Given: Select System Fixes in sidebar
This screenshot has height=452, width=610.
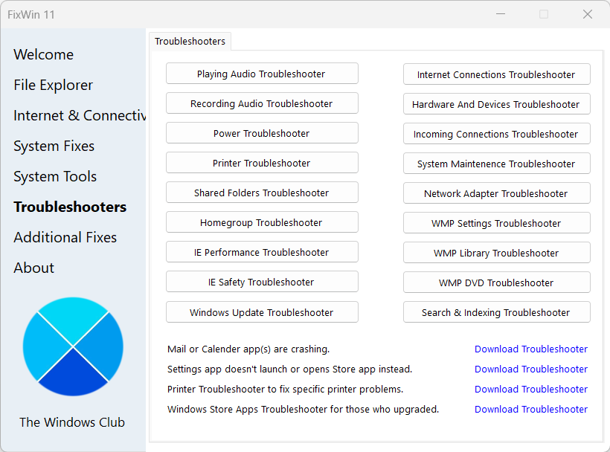Looking at the screenshot, I should point(54,146).
